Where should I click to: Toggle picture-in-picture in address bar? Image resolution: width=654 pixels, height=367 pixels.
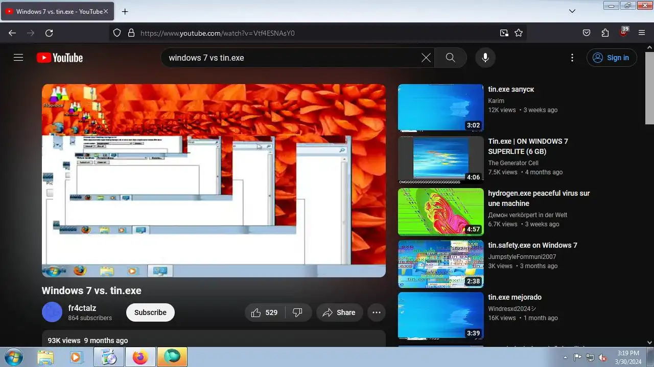pyautogui.click(x=504, y=33)
